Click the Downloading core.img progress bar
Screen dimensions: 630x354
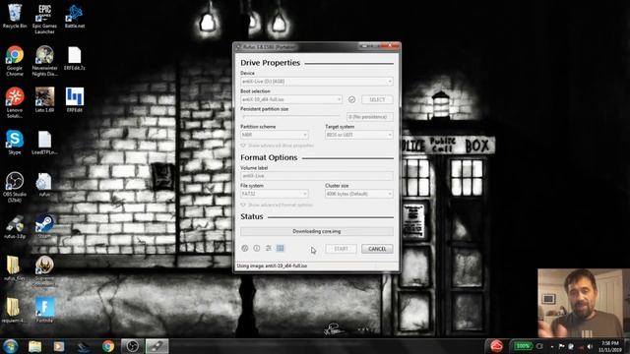pyautogui.click(x=317, y=231)
